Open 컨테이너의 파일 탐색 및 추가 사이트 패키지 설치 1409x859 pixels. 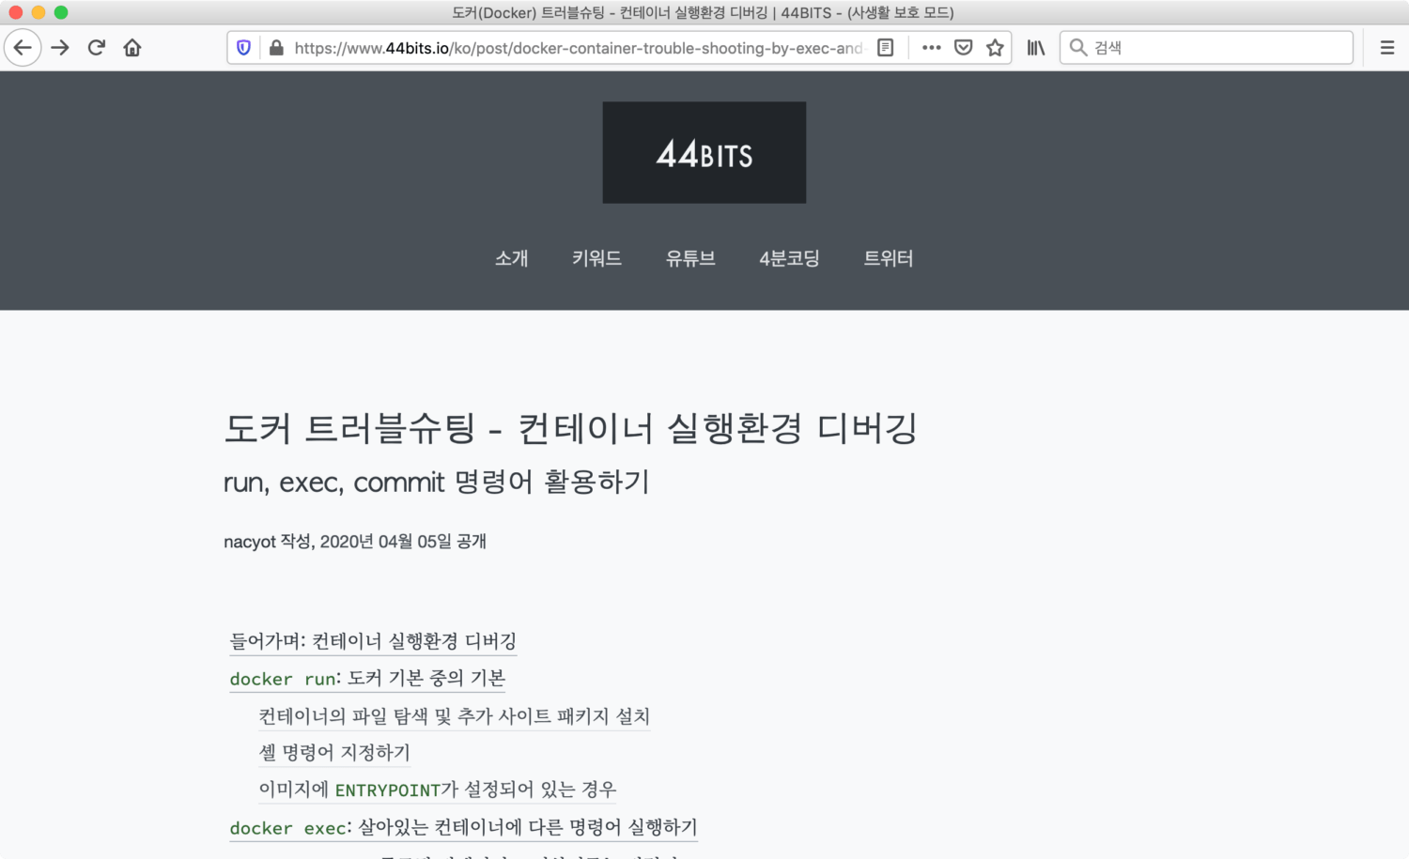tap(455, 716)
